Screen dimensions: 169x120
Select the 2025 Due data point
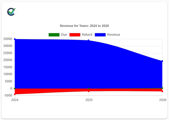pyautogui.click(x=89, y=89)
